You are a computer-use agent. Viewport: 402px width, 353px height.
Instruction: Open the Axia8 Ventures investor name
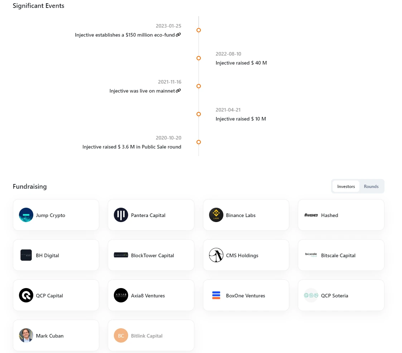point(148,296)
